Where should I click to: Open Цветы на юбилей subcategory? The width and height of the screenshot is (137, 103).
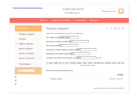26,58
